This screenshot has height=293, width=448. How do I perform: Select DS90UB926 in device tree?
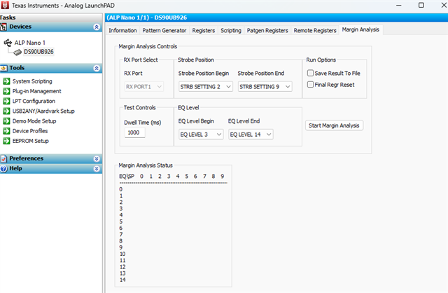point(38,52)
